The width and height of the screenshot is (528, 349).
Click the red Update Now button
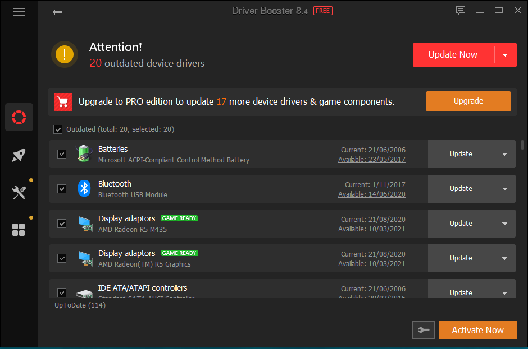point(453,55)
